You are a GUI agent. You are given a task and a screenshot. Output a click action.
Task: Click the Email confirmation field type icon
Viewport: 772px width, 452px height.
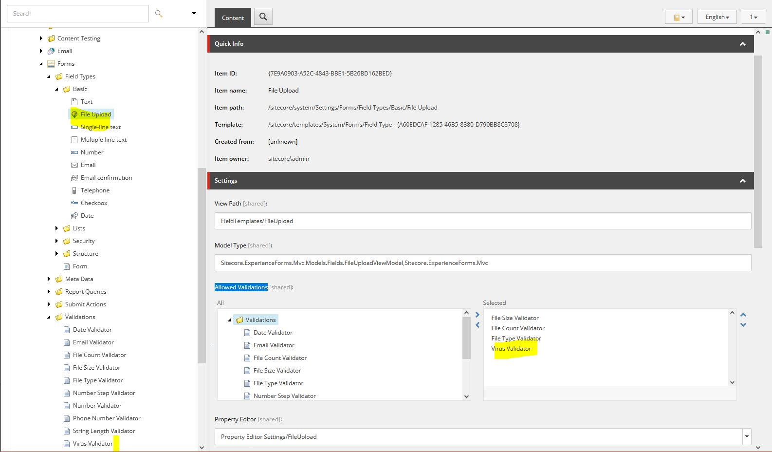tap(74, 178)
